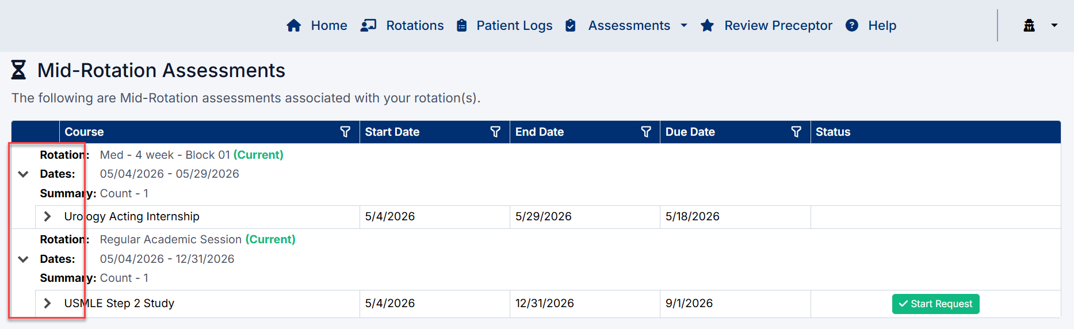Go to the Rotations menu item
The width and height of the screenshot is (1074, 329).
click(x=415, y=25)
